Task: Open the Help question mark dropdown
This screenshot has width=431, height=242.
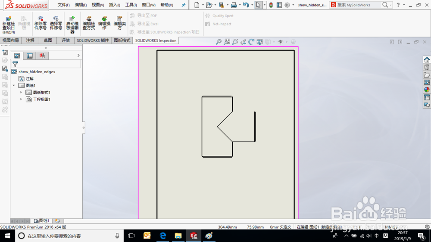Action: [404, 5]
